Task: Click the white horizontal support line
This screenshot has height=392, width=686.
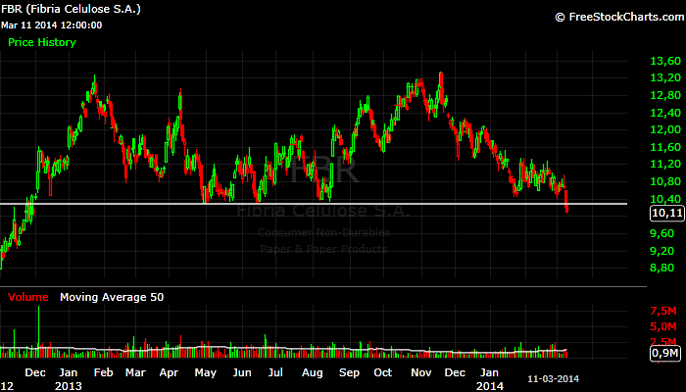Action: click(314, 204)
